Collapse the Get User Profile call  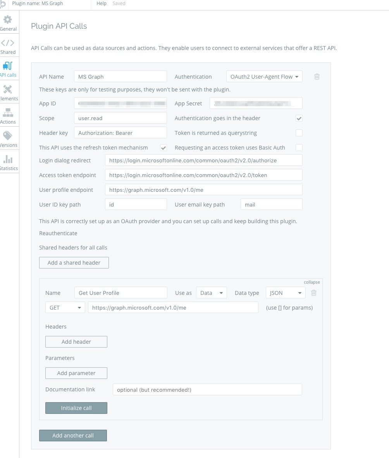[312, 282]
